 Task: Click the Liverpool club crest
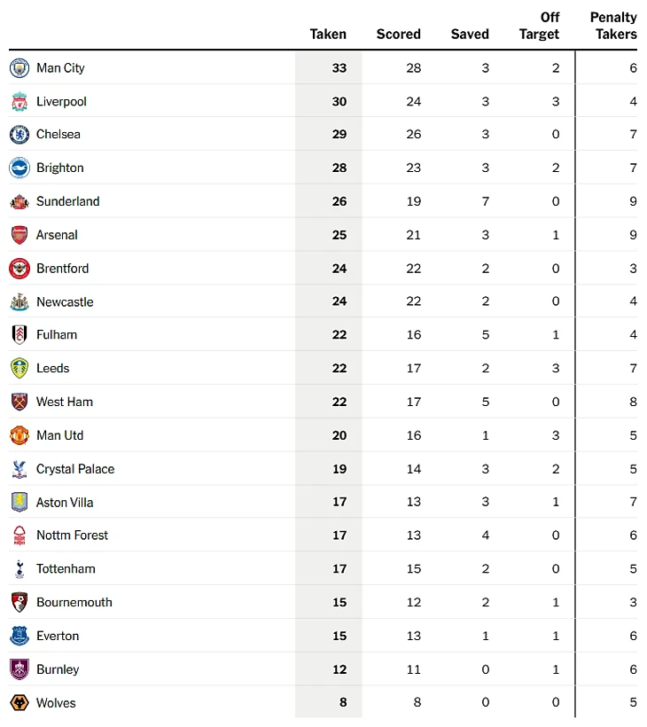pos(19,102)
